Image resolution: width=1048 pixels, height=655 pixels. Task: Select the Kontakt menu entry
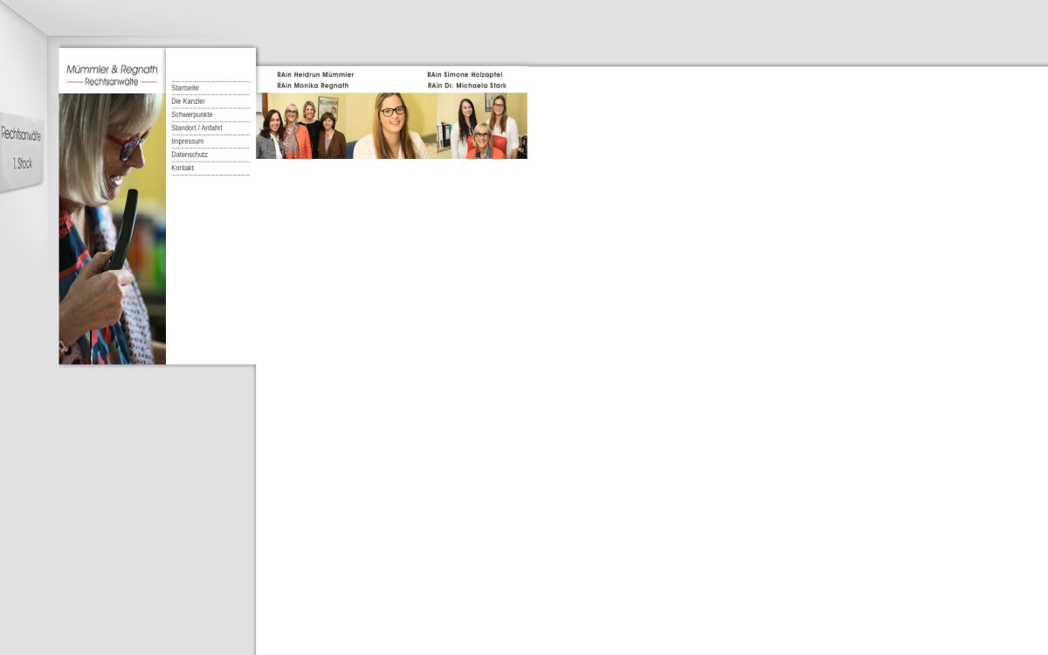183,168
